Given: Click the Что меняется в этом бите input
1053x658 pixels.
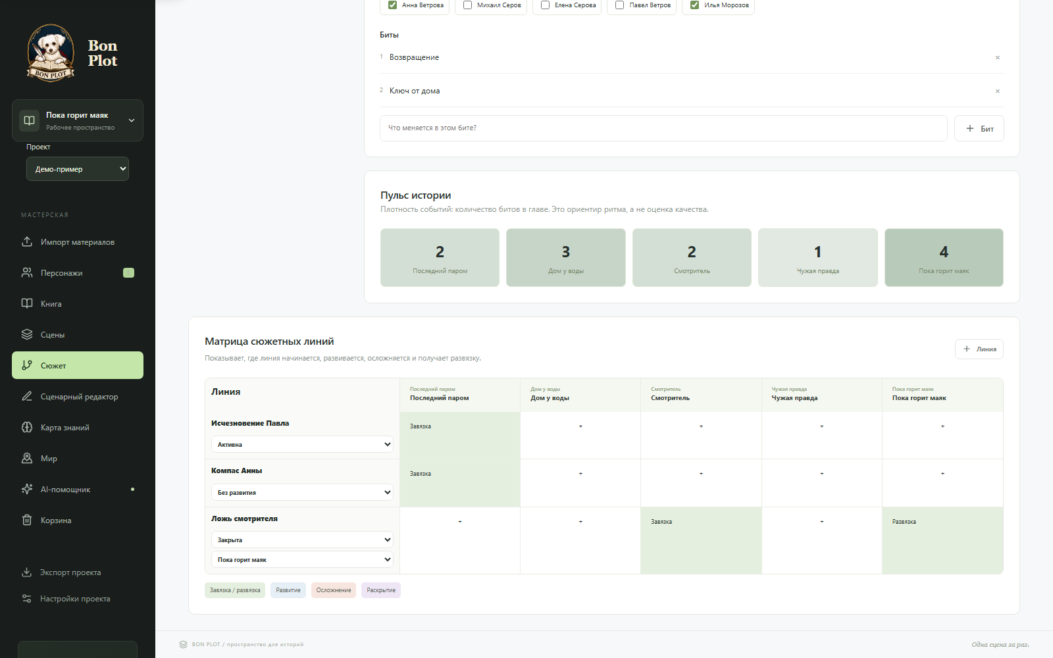Looking at the screenshot, I should pos(663,128).
